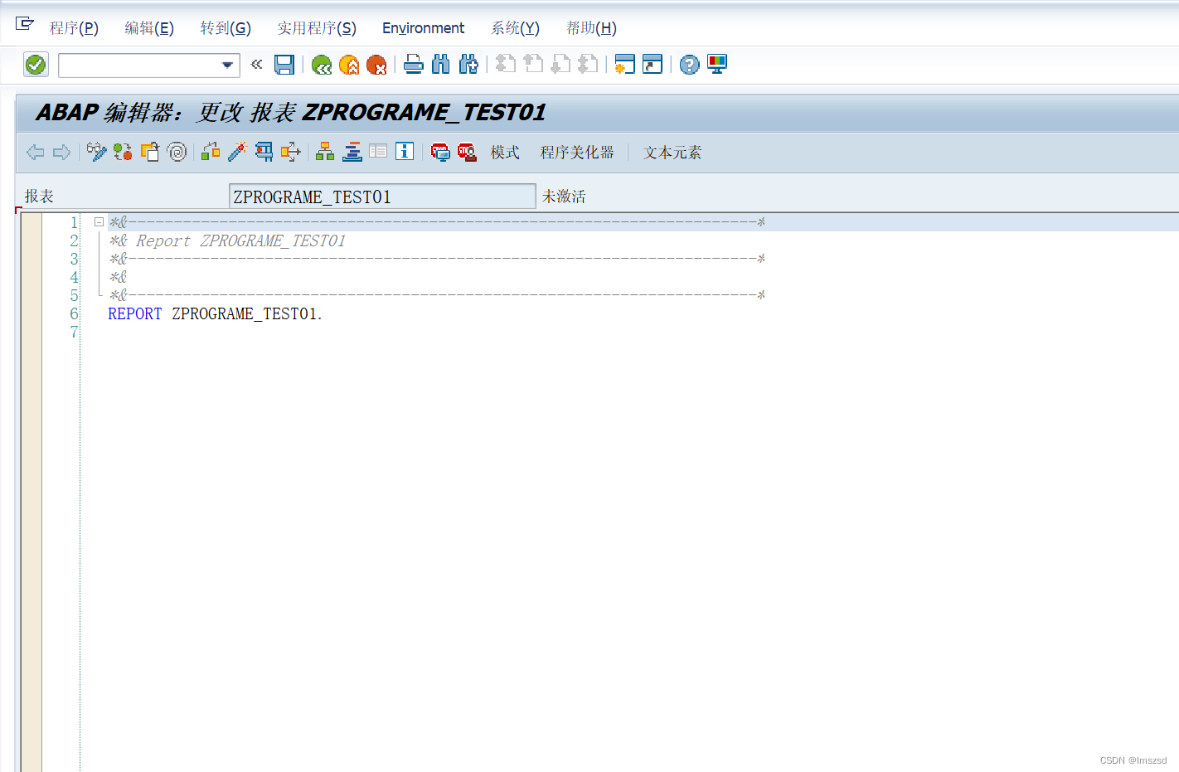
Task: Click the 未激活 status text
Action: (x=564, y=197)
